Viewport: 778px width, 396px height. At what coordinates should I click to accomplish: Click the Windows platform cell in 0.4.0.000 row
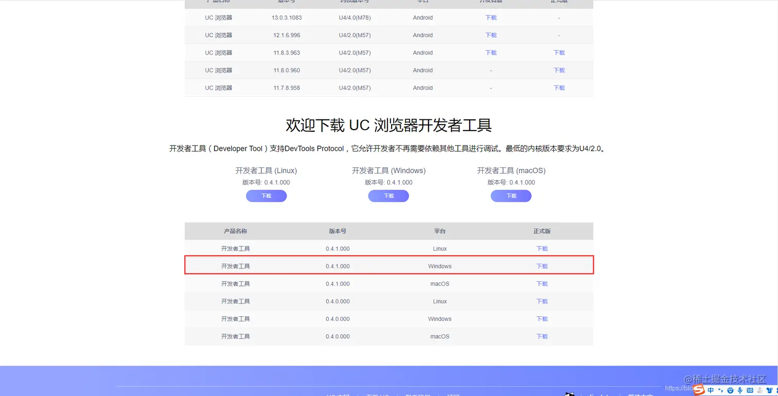coord(439,318)
